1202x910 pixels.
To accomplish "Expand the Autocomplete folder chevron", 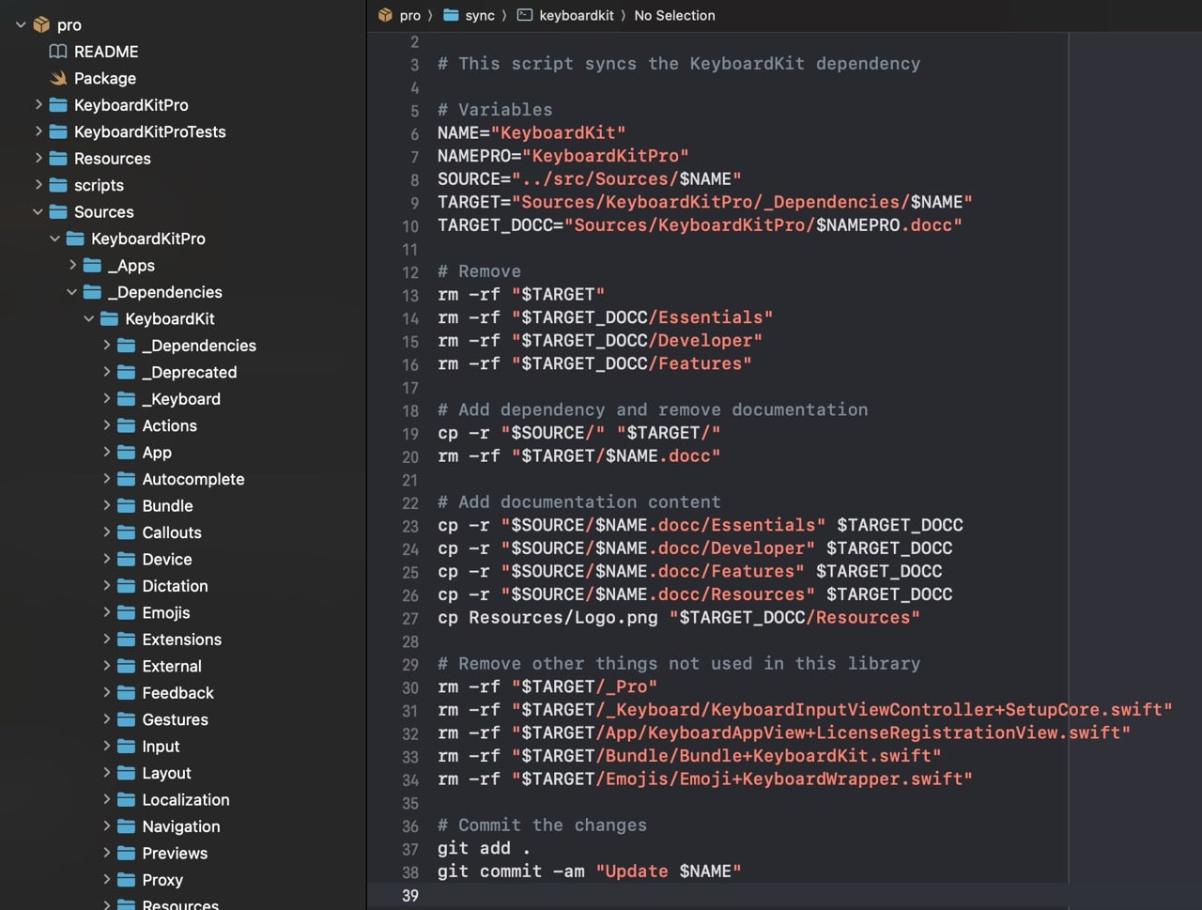I will [106, 479].
